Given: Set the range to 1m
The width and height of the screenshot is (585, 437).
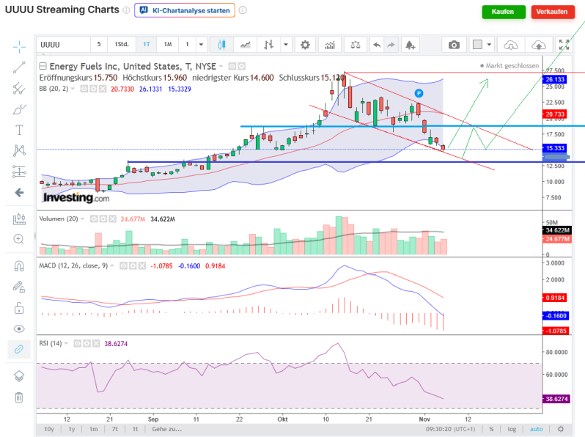Looking at the screenshot, I should [x=94, y=429].
